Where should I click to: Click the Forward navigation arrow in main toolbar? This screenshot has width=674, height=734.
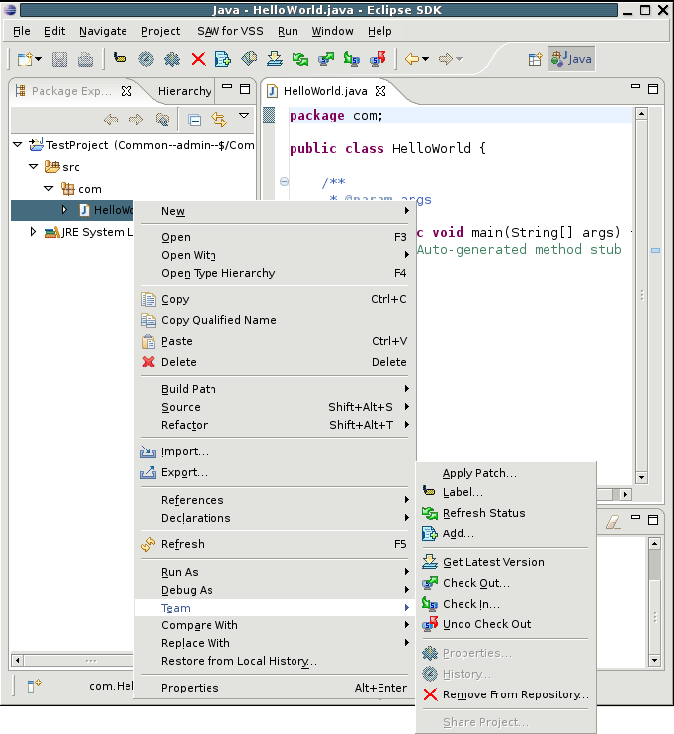446,59
